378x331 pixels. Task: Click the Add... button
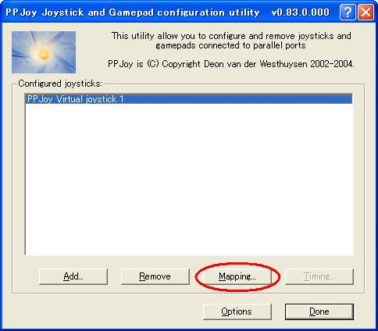point(73,276)
